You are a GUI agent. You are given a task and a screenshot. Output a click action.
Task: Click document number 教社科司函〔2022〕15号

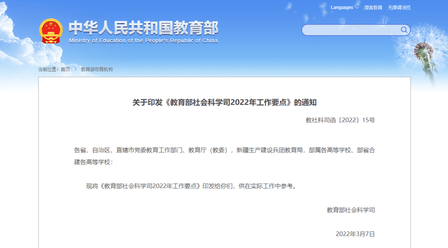click(340, 120)
